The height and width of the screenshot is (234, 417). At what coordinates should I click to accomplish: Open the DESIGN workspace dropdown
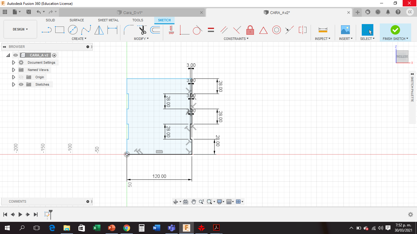pyautogui.click(x=20, y=29)
